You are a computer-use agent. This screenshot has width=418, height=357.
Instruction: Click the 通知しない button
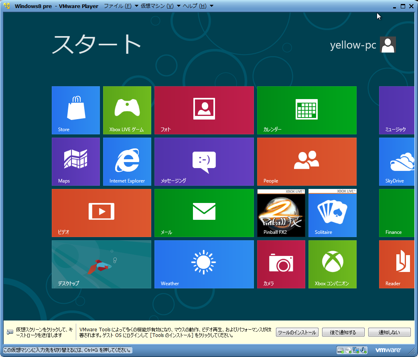[x=389, y=332]
